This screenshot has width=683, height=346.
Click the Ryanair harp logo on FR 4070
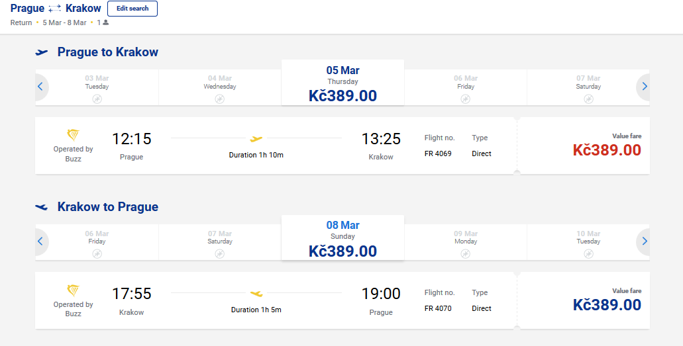[x=73, y=290]
